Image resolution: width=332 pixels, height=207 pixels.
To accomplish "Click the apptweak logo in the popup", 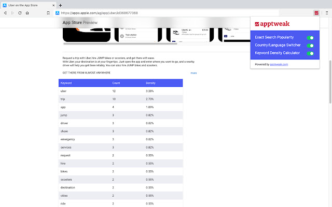I will 272,24.
